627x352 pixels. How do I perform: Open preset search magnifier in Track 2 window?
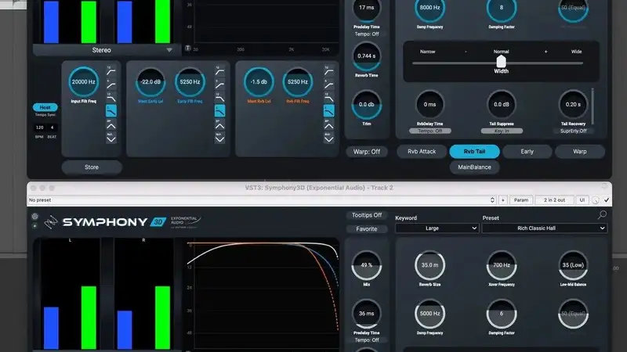[602, 215]
